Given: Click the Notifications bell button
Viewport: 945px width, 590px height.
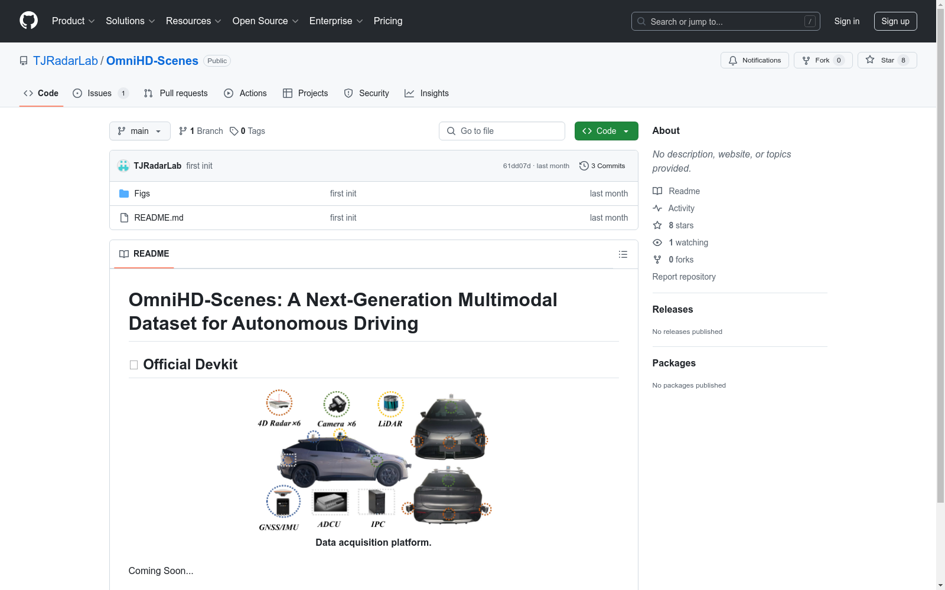Looking at the screenshot, I should [x=755, y=60].
